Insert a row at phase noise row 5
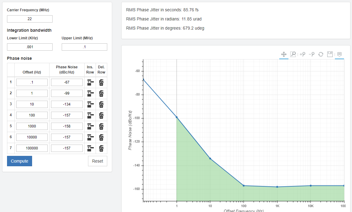The width and height of the screenshot is (352, 212). coord(90,126)
